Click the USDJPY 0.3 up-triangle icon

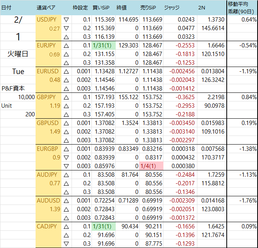coord(66,37)
